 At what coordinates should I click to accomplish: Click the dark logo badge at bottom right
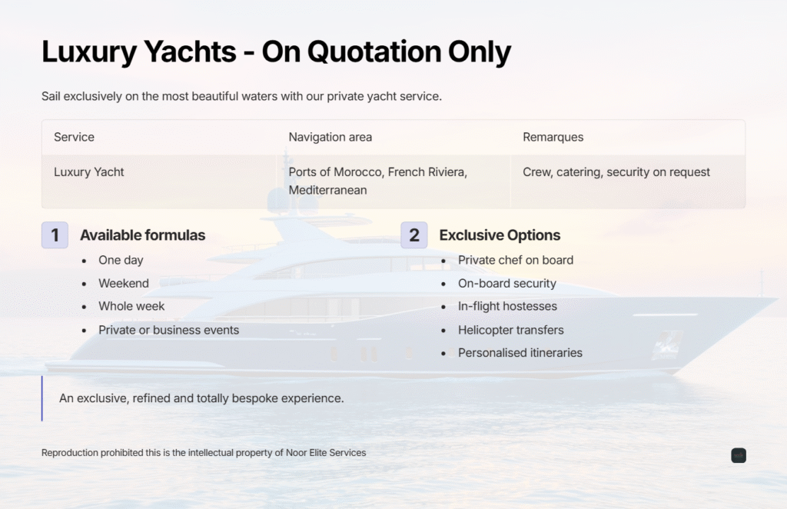(x=739, y=455)
